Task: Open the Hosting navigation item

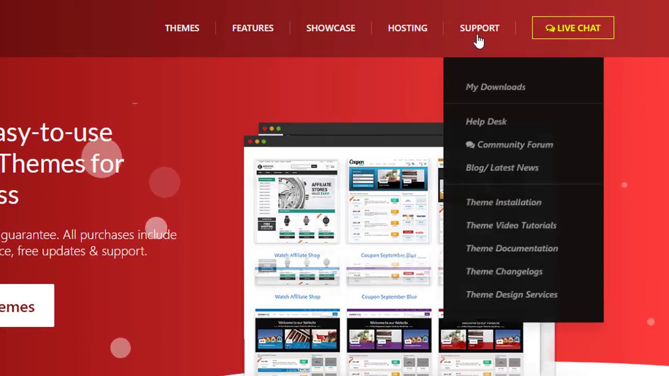Action: point(408,28)
